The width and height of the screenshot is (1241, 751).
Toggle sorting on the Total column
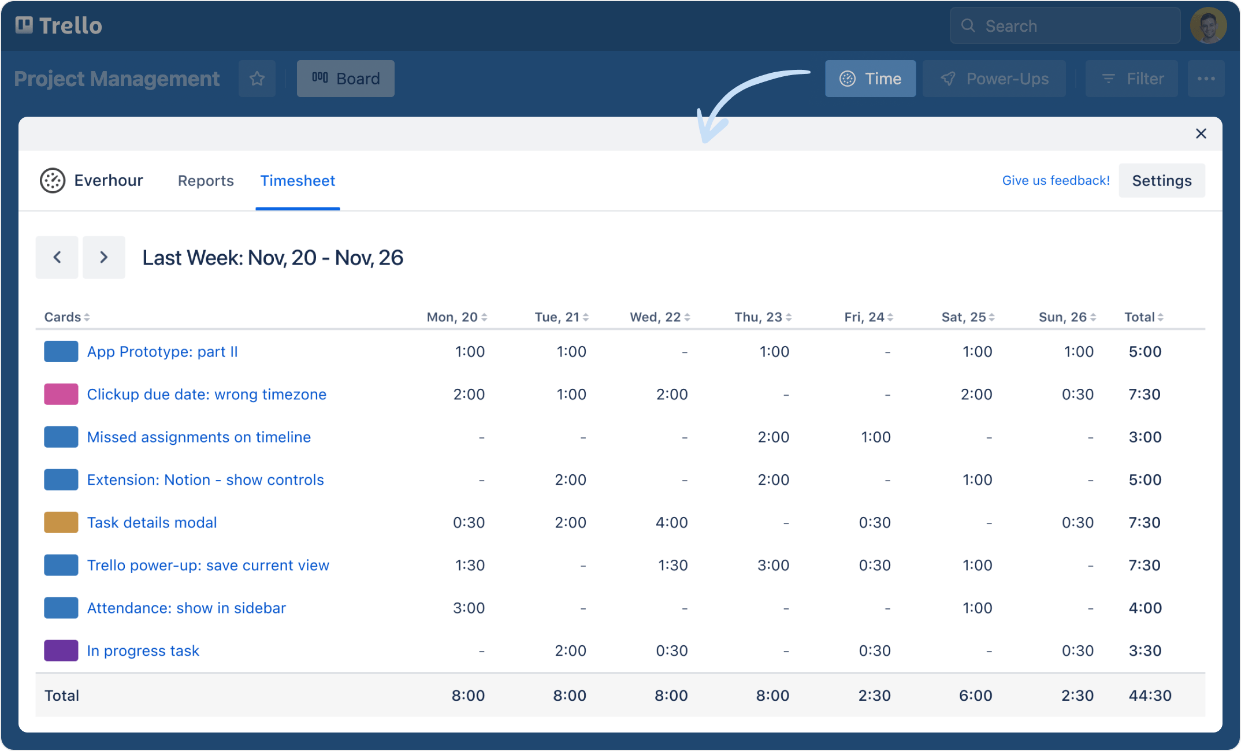(x=1160, y=317)
